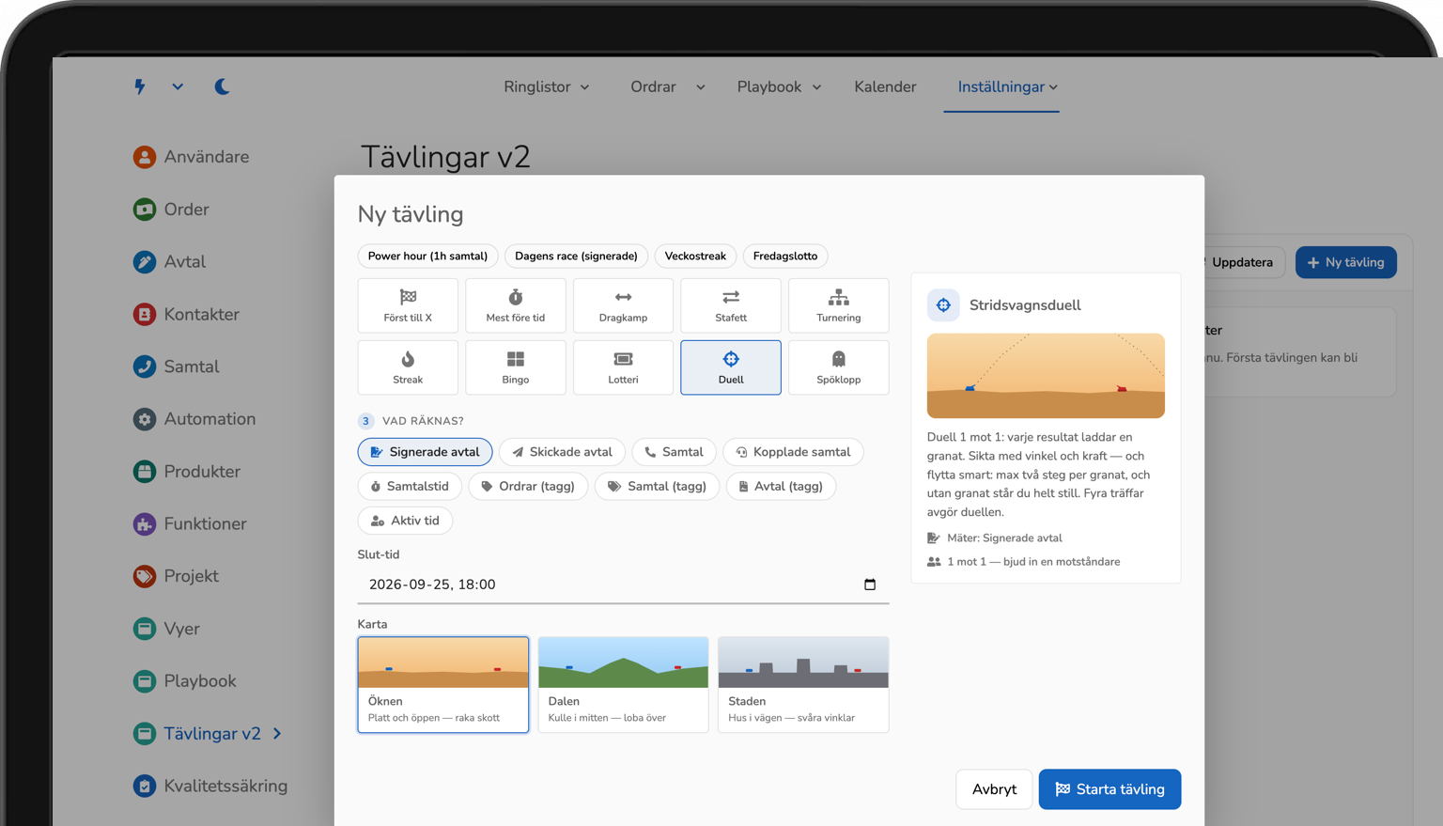The width and height of the screenshot is (1443, 826).
Task: Select the Kopplade samtal metric chip
Action: point(793,452)
